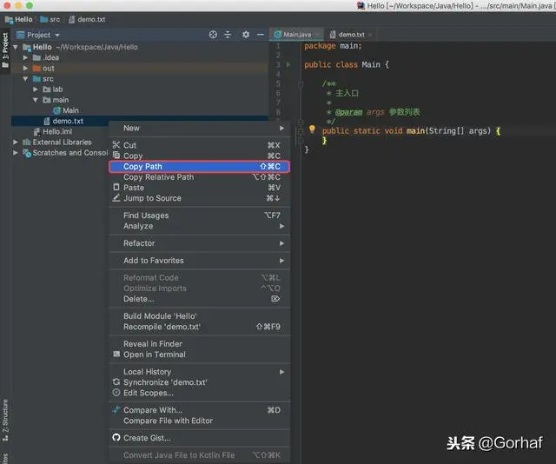Viewport: 556px width, 464px height.
Task: Expand the lab package arrow
Action: [35, 89]
